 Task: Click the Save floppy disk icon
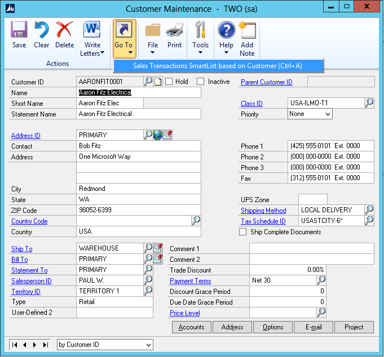coord(19,30)
